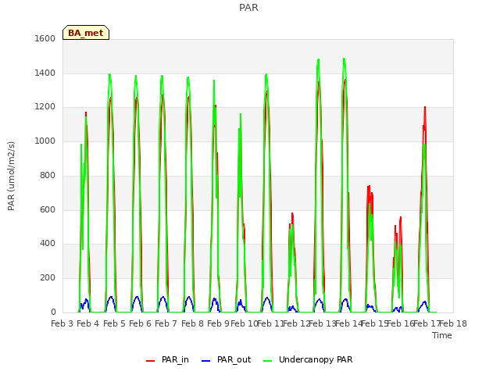Click the 600 y-axis tick label
The image size is (500, 375).
click(x=48, y=209)
